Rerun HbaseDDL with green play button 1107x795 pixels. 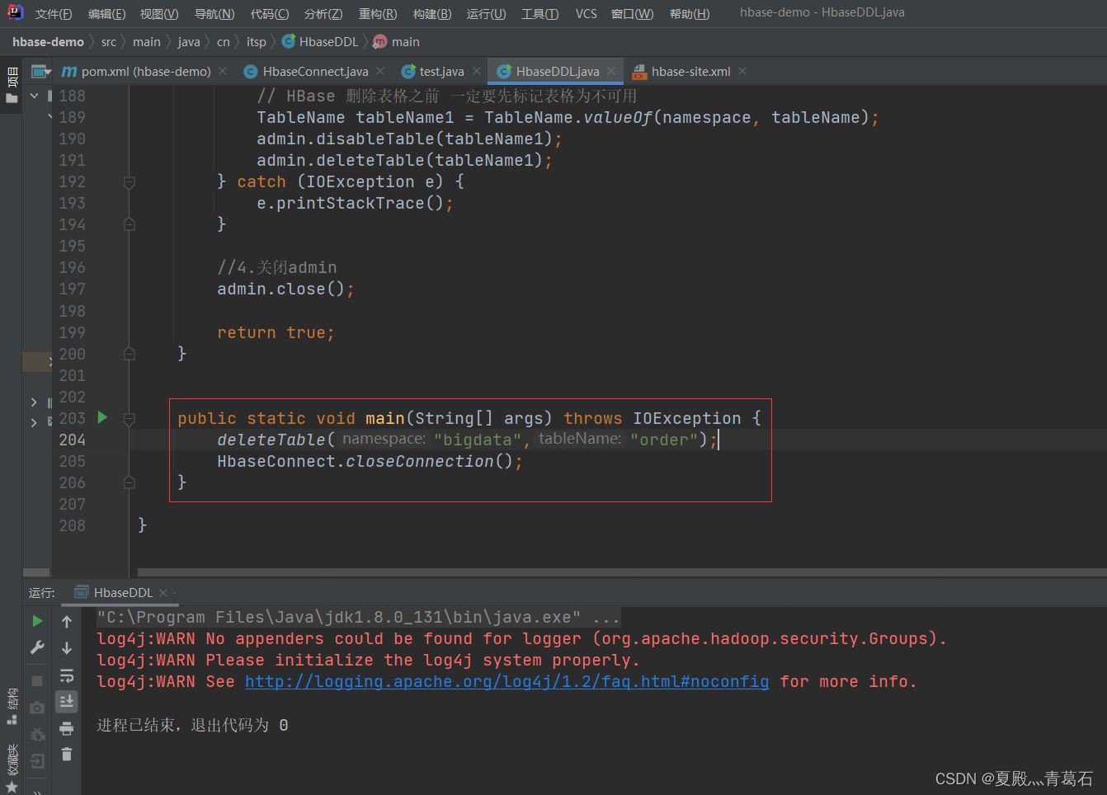[x=37, y=621]
